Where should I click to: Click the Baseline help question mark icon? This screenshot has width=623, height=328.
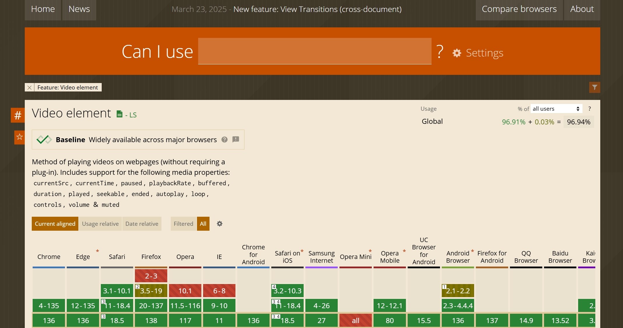point(224,140)
